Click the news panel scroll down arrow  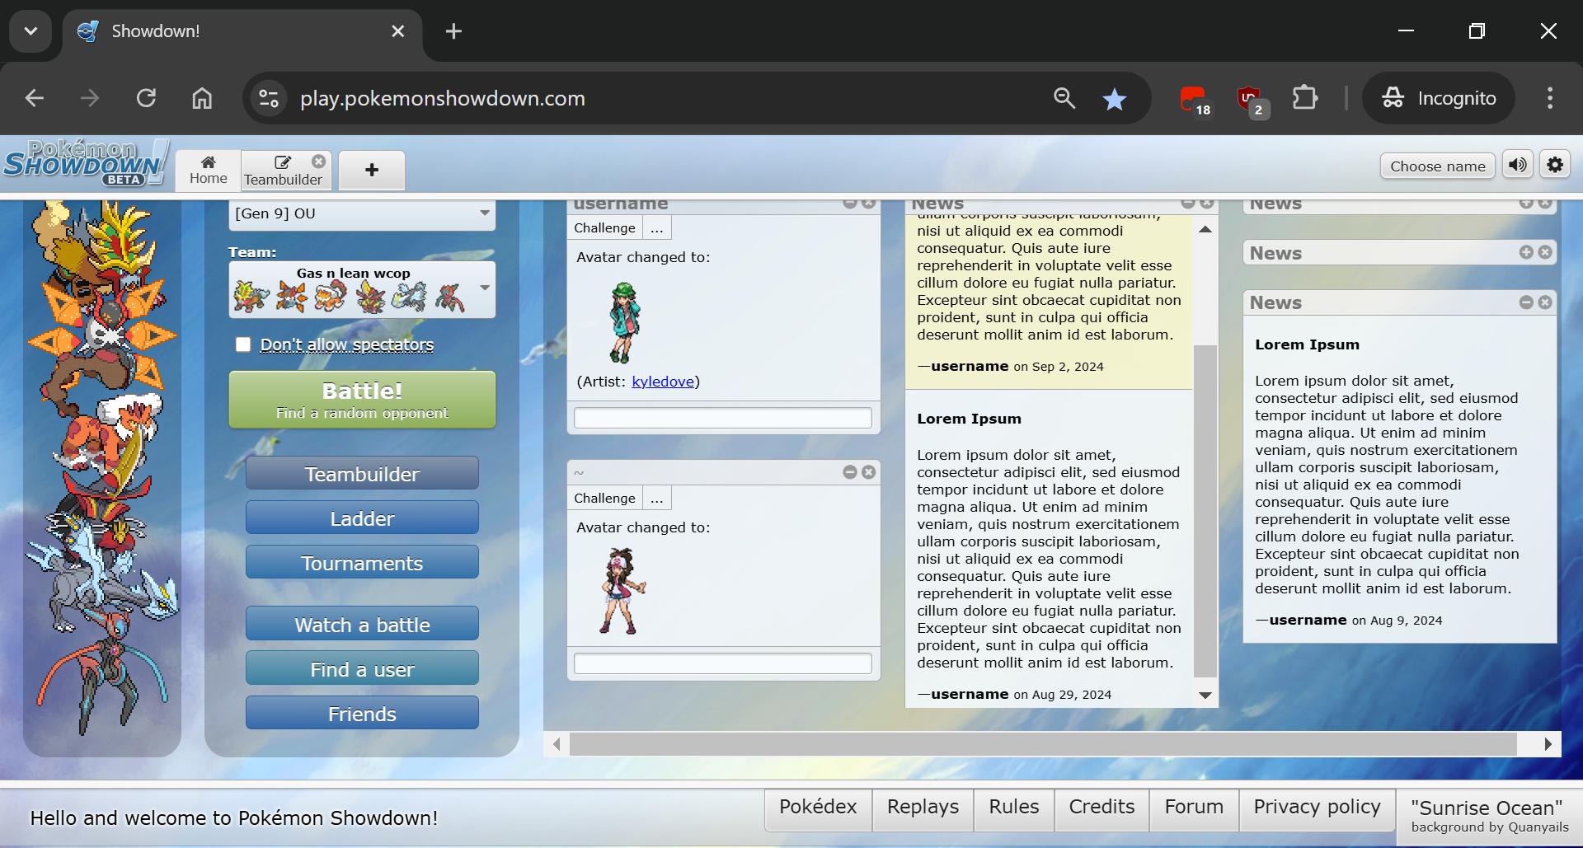coord(1205,696)
